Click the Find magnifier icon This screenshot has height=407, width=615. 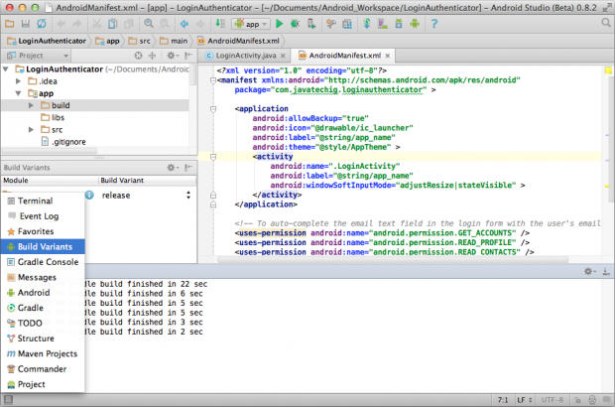click(149, 24)
